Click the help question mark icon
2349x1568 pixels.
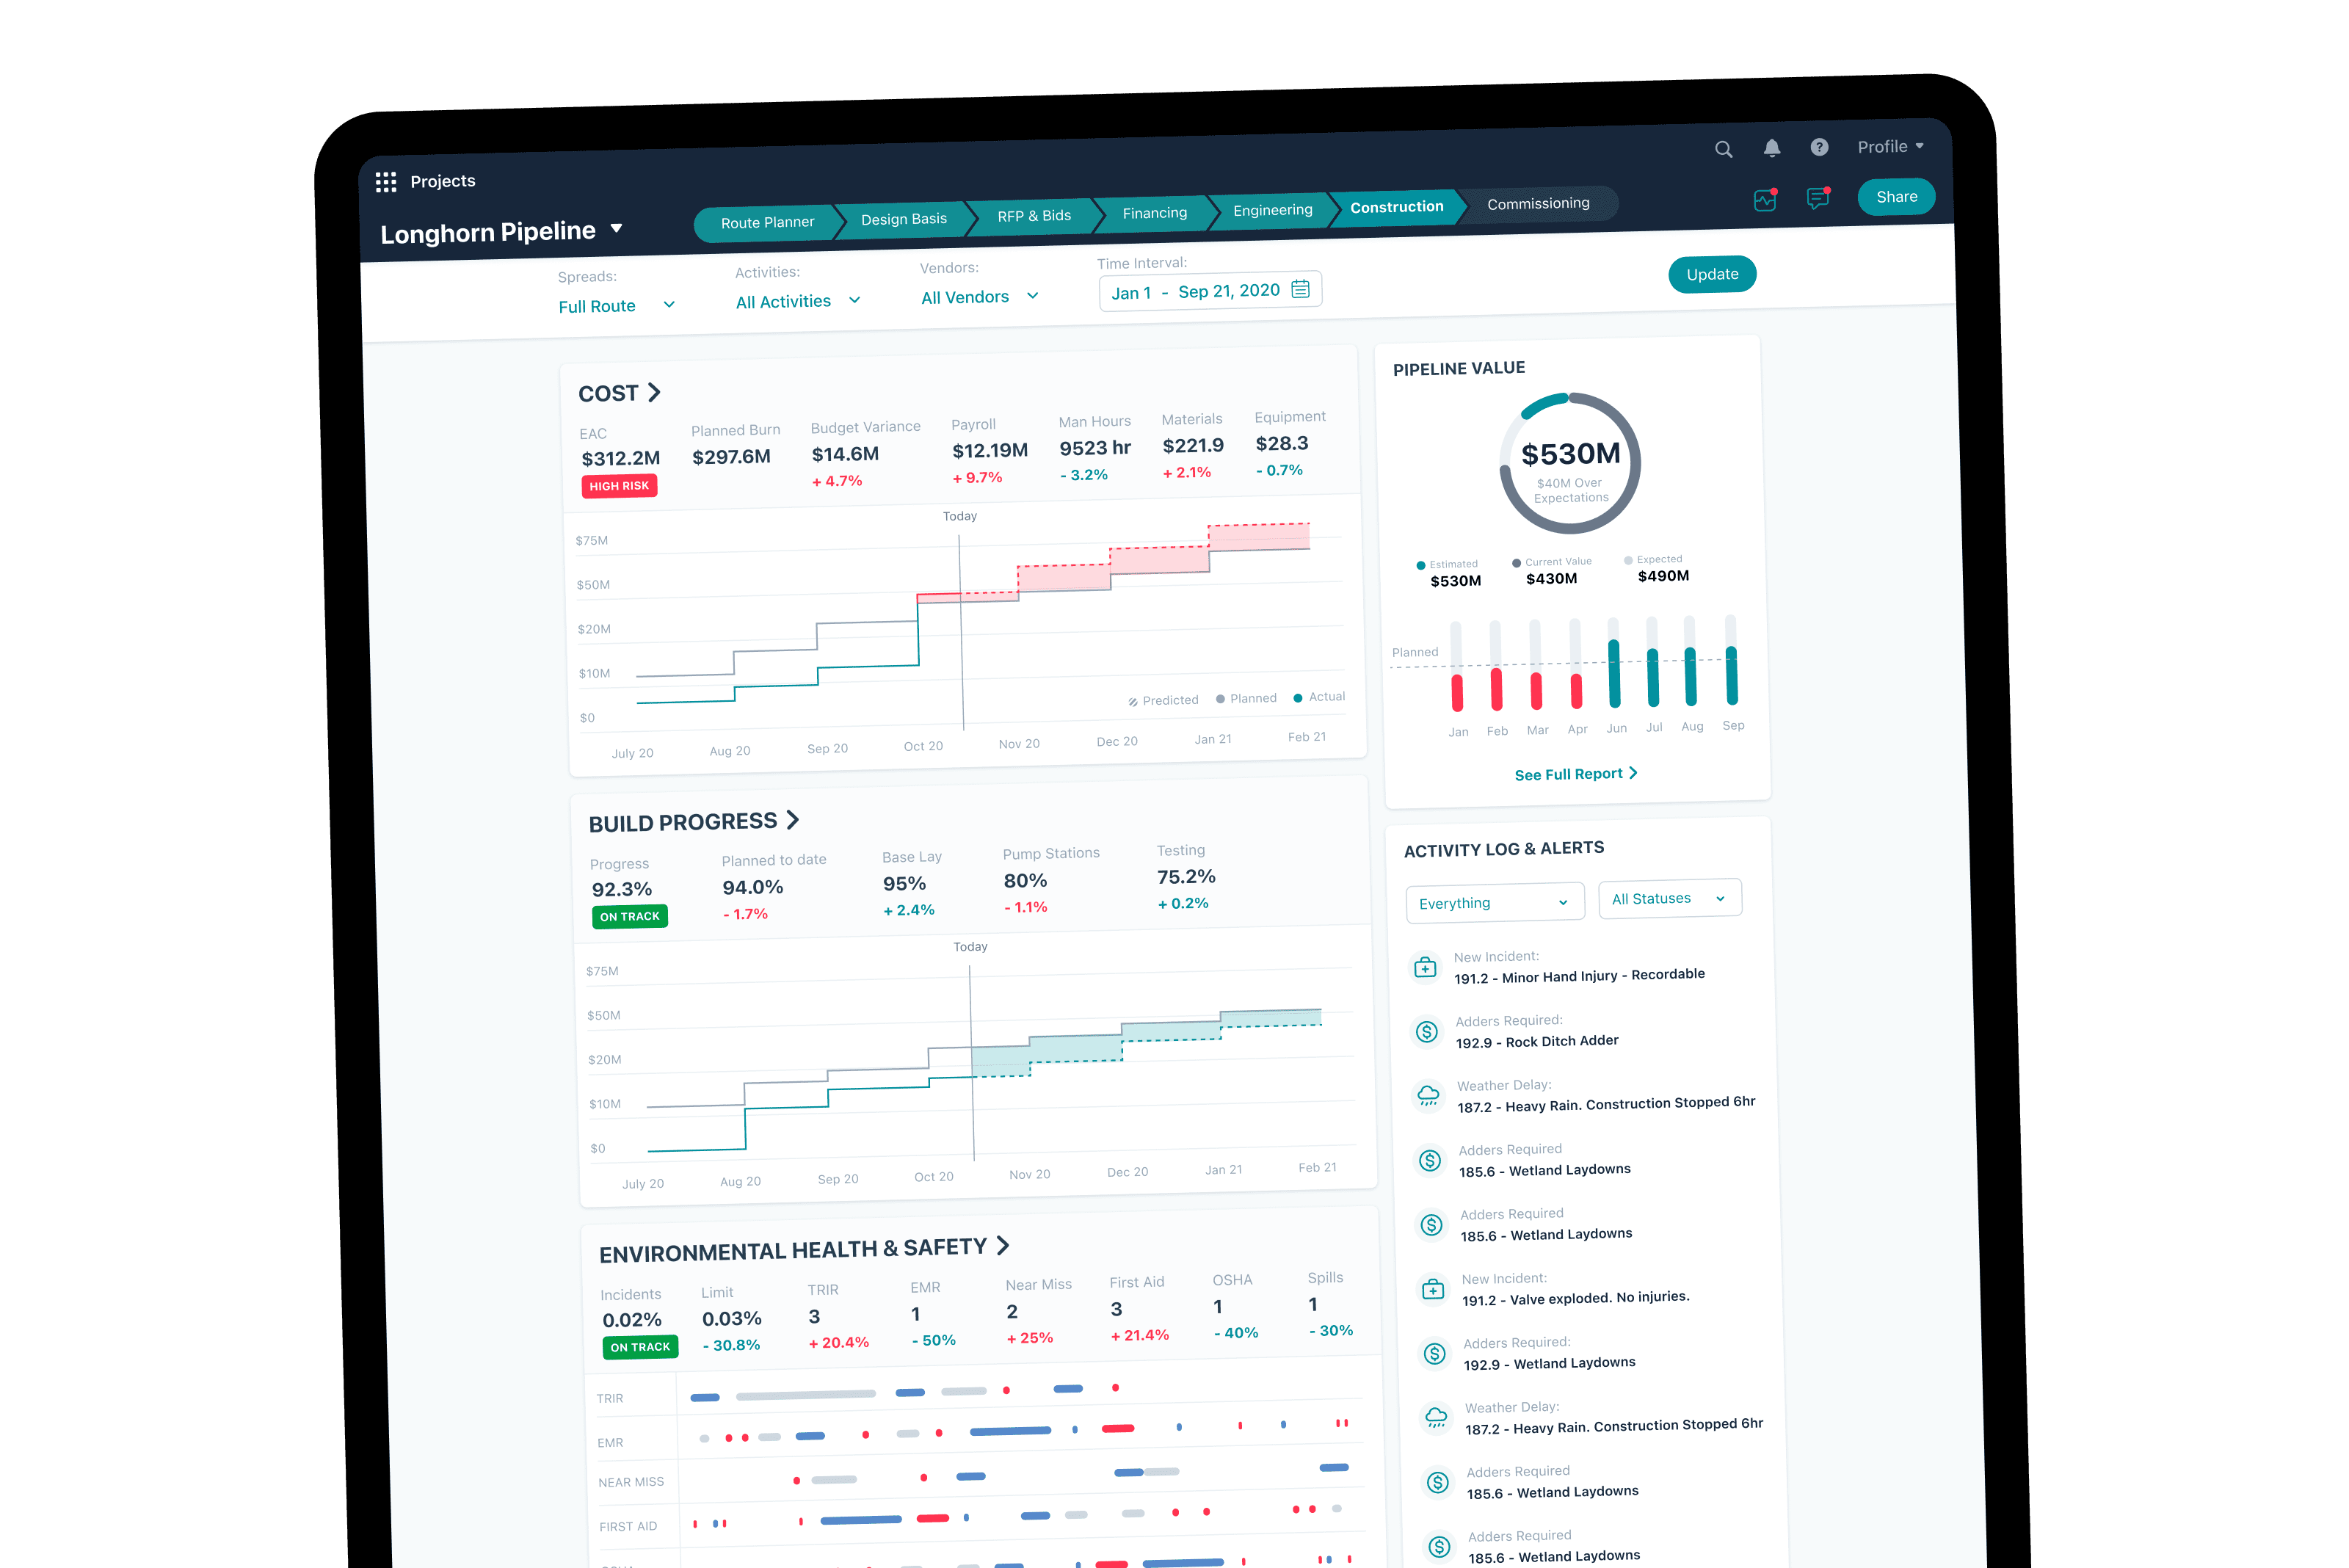1819,147
